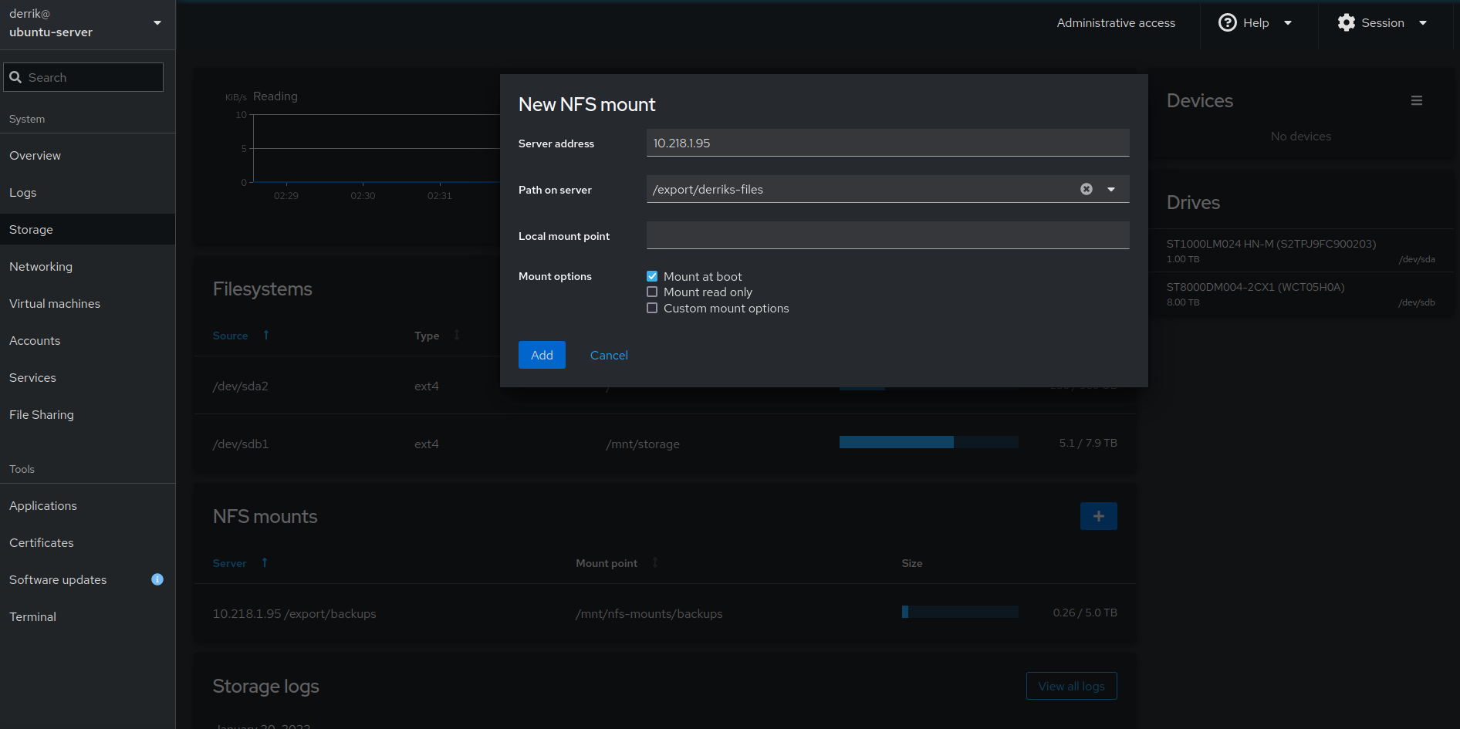Clear the Path on server field with the x icon
The height and width of the screenshot is (729, 1460).
1087,188
